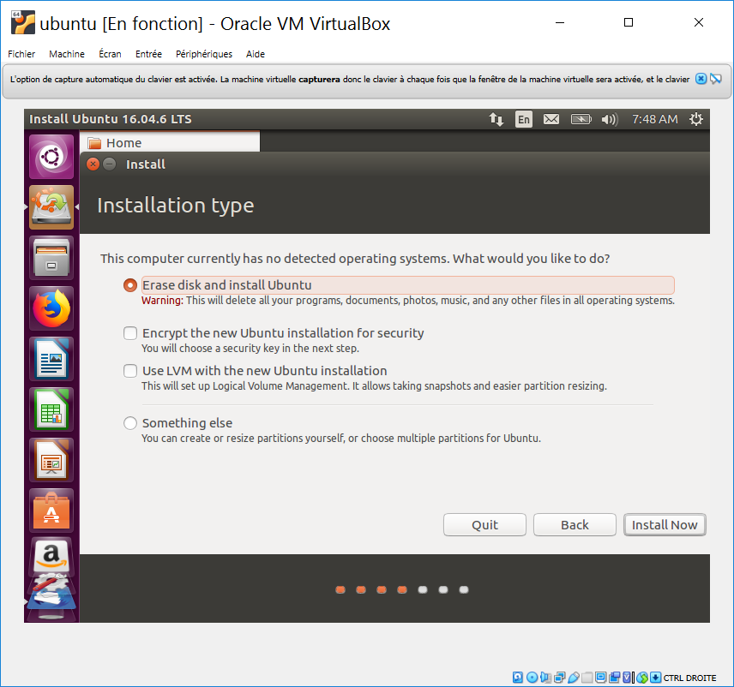Click the VirtualBox display status icon
Image resolution: width=734 pixels, height=687 pixels.
pos(600,678)
